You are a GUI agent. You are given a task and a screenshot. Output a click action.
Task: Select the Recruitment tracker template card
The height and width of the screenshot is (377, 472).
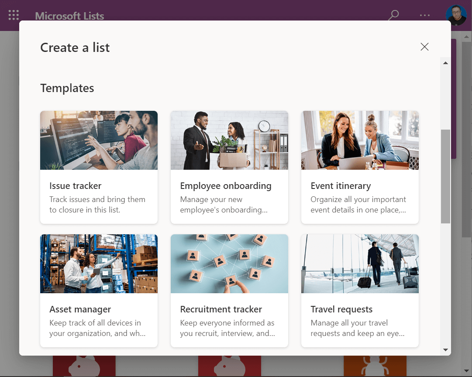pyautogui.click(x=229, y=291)
